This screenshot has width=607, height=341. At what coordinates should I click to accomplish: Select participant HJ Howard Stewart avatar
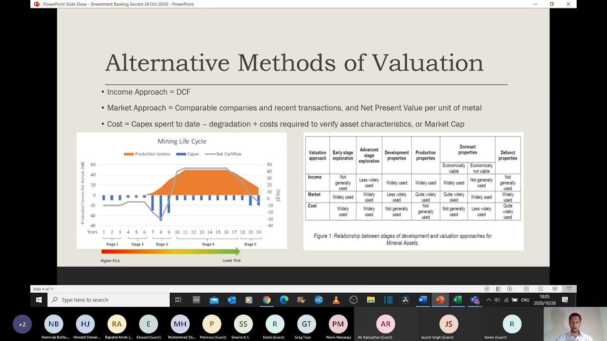click(x=85, y=324)
